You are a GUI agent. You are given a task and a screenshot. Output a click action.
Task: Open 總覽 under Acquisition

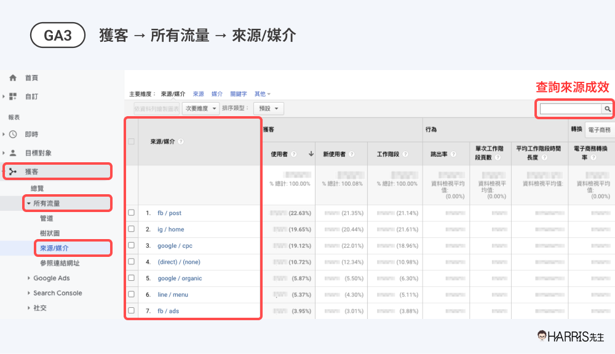point(38,189)
